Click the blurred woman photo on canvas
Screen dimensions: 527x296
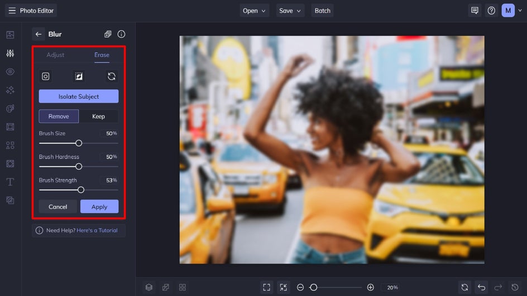(x=332, y=150)
